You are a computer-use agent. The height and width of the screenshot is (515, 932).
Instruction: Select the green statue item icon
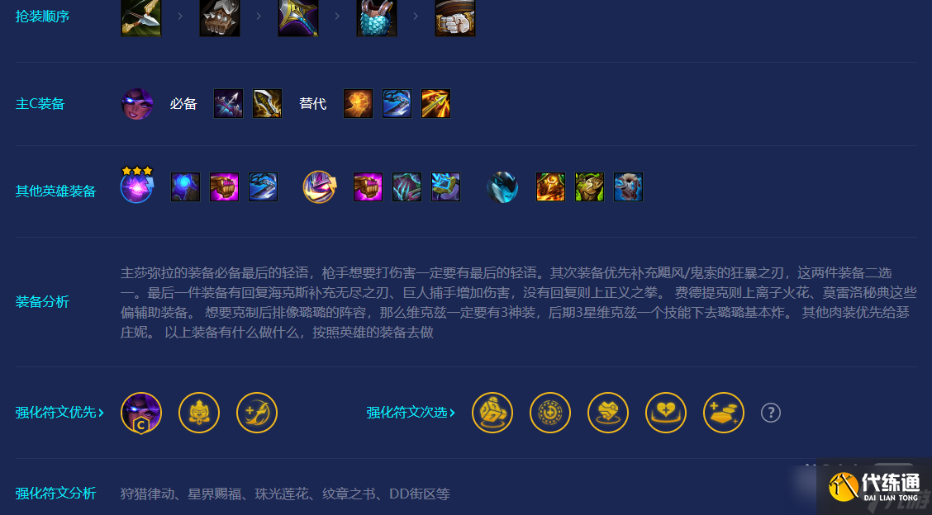(x=590, y=187)
